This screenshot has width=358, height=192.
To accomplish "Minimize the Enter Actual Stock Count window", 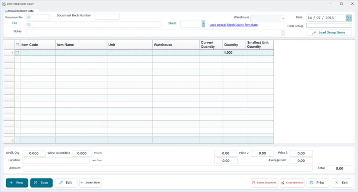I will click(330, 4).
